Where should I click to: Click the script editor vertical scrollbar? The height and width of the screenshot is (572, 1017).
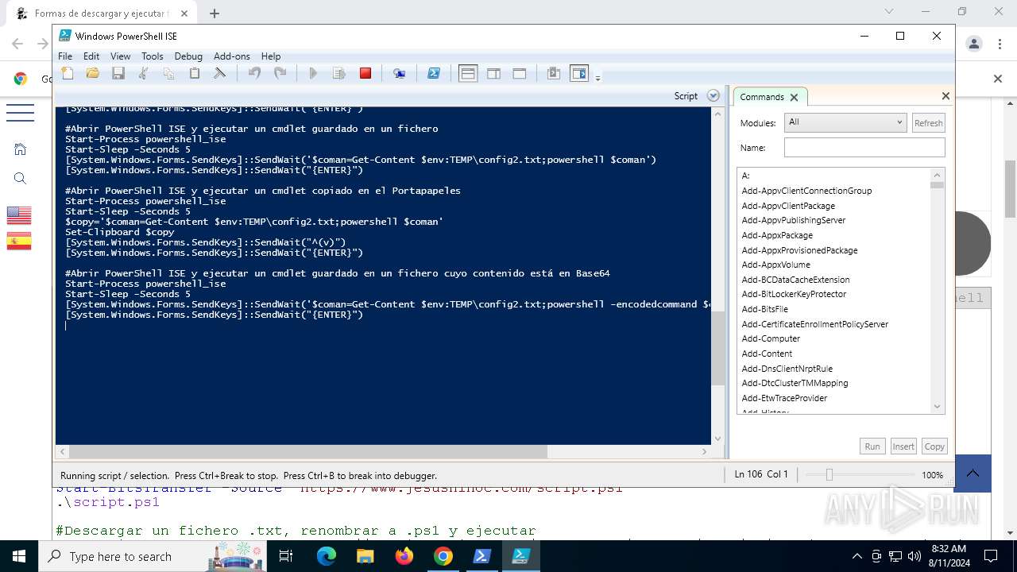pos(718,348)
